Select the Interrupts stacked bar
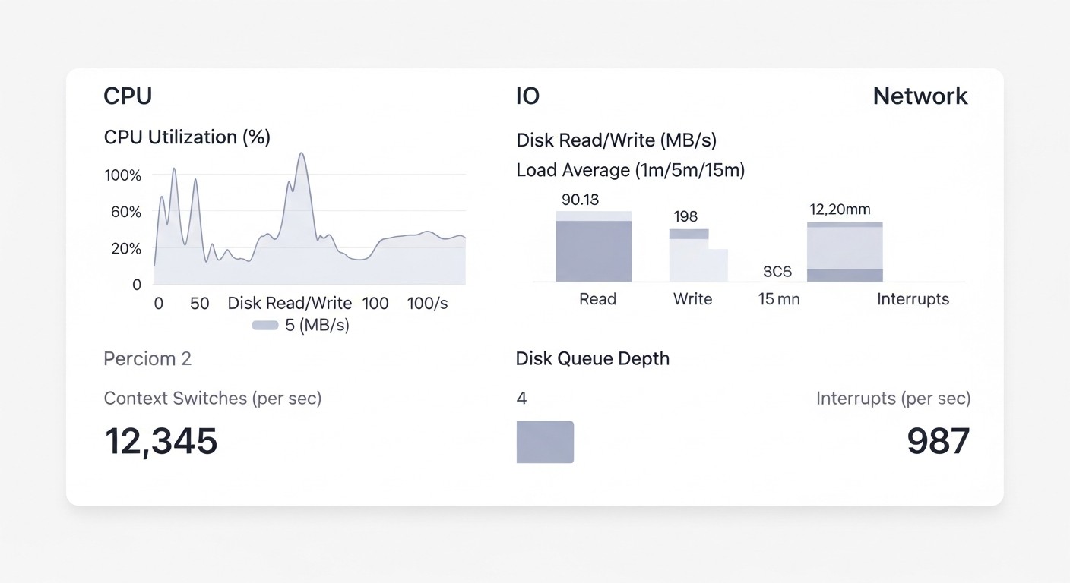Screen dimensions: 1070x583 (x=844, y=253)
